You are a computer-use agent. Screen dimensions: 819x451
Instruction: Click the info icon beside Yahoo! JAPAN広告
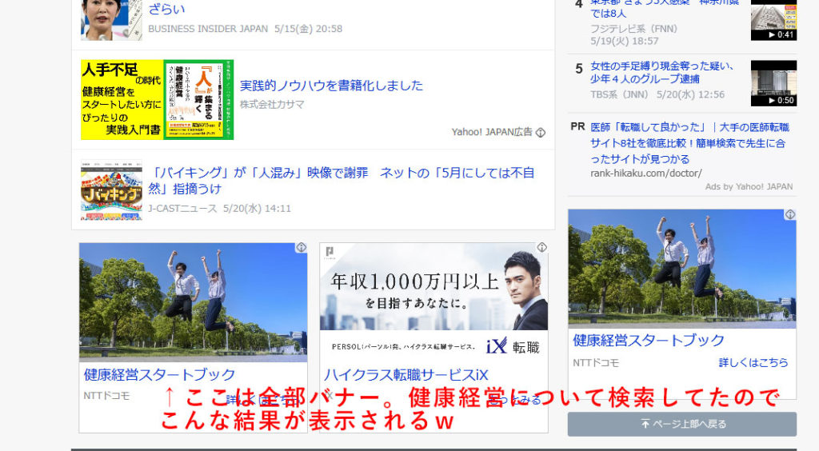click(541, 132)
